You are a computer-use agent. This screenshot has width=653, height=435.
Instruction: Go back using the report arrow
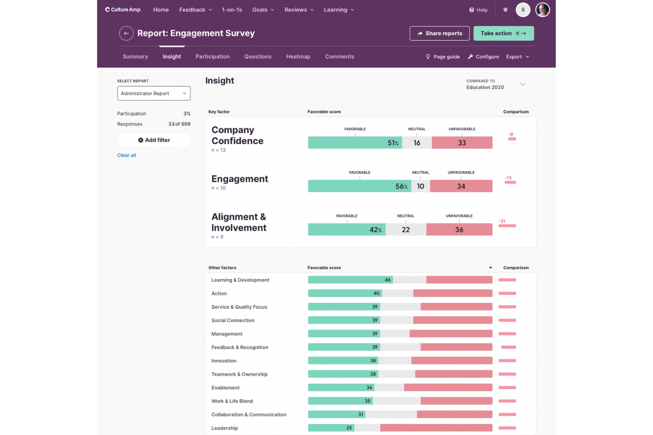126,33
